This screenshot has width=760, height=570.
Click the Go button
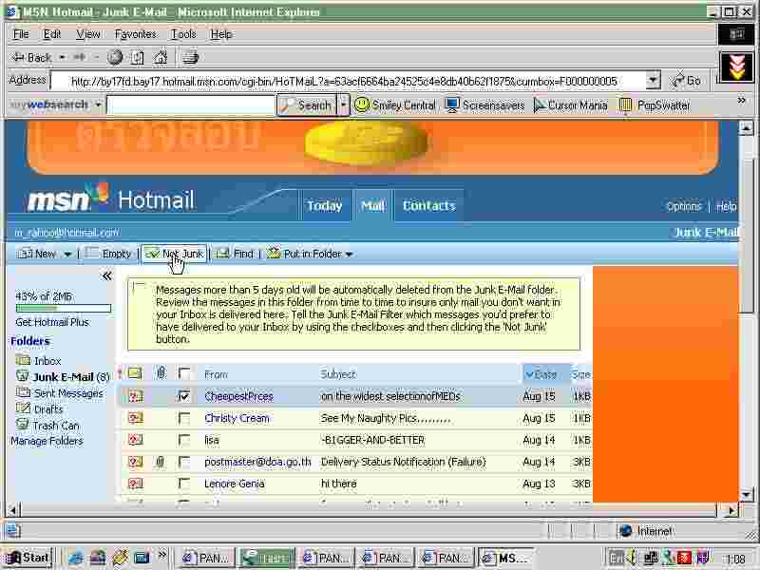coord(686,81)
